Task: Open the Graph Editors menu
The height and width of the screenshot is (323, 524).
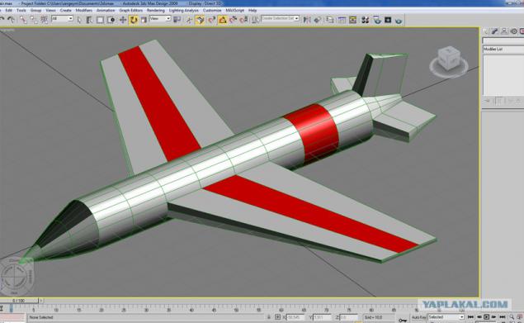Action: 130,11
